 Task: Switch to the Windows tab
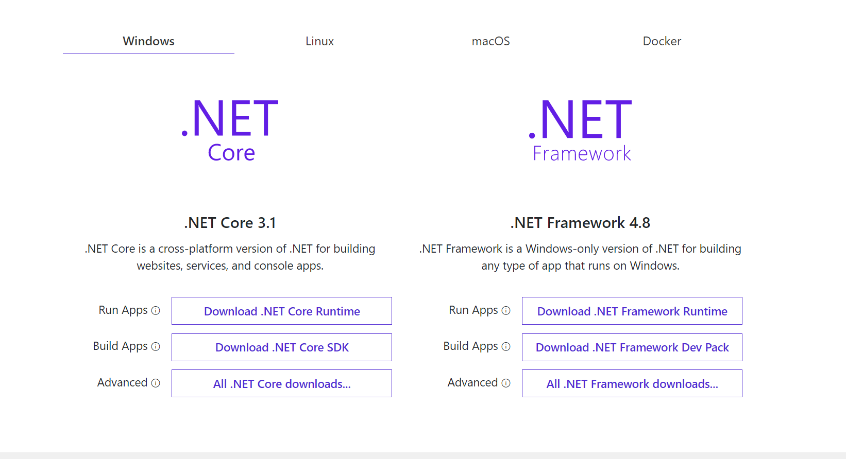[148, 41]
